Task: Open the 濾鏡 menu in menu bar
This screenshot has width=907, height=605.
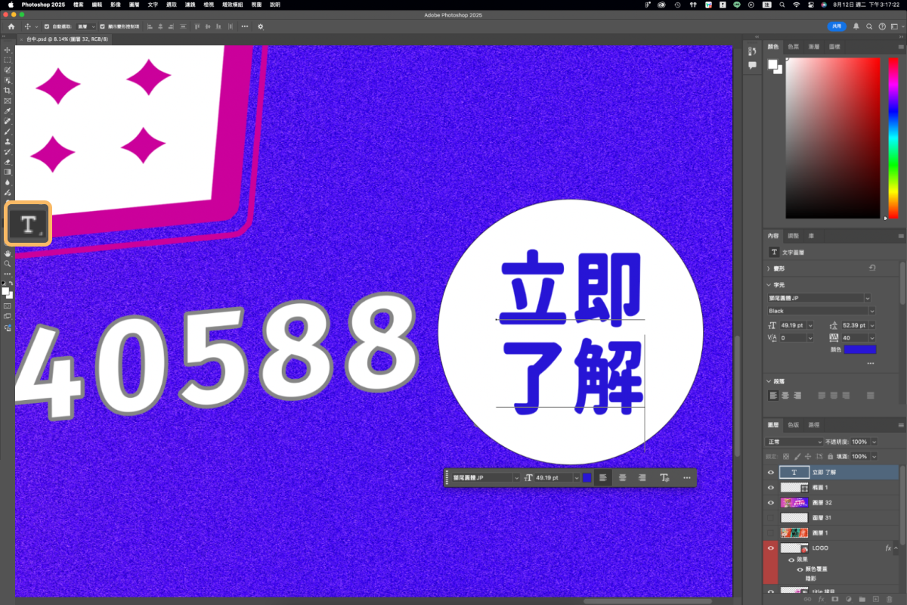Action: pyautogui.click(x=190, y=5)
